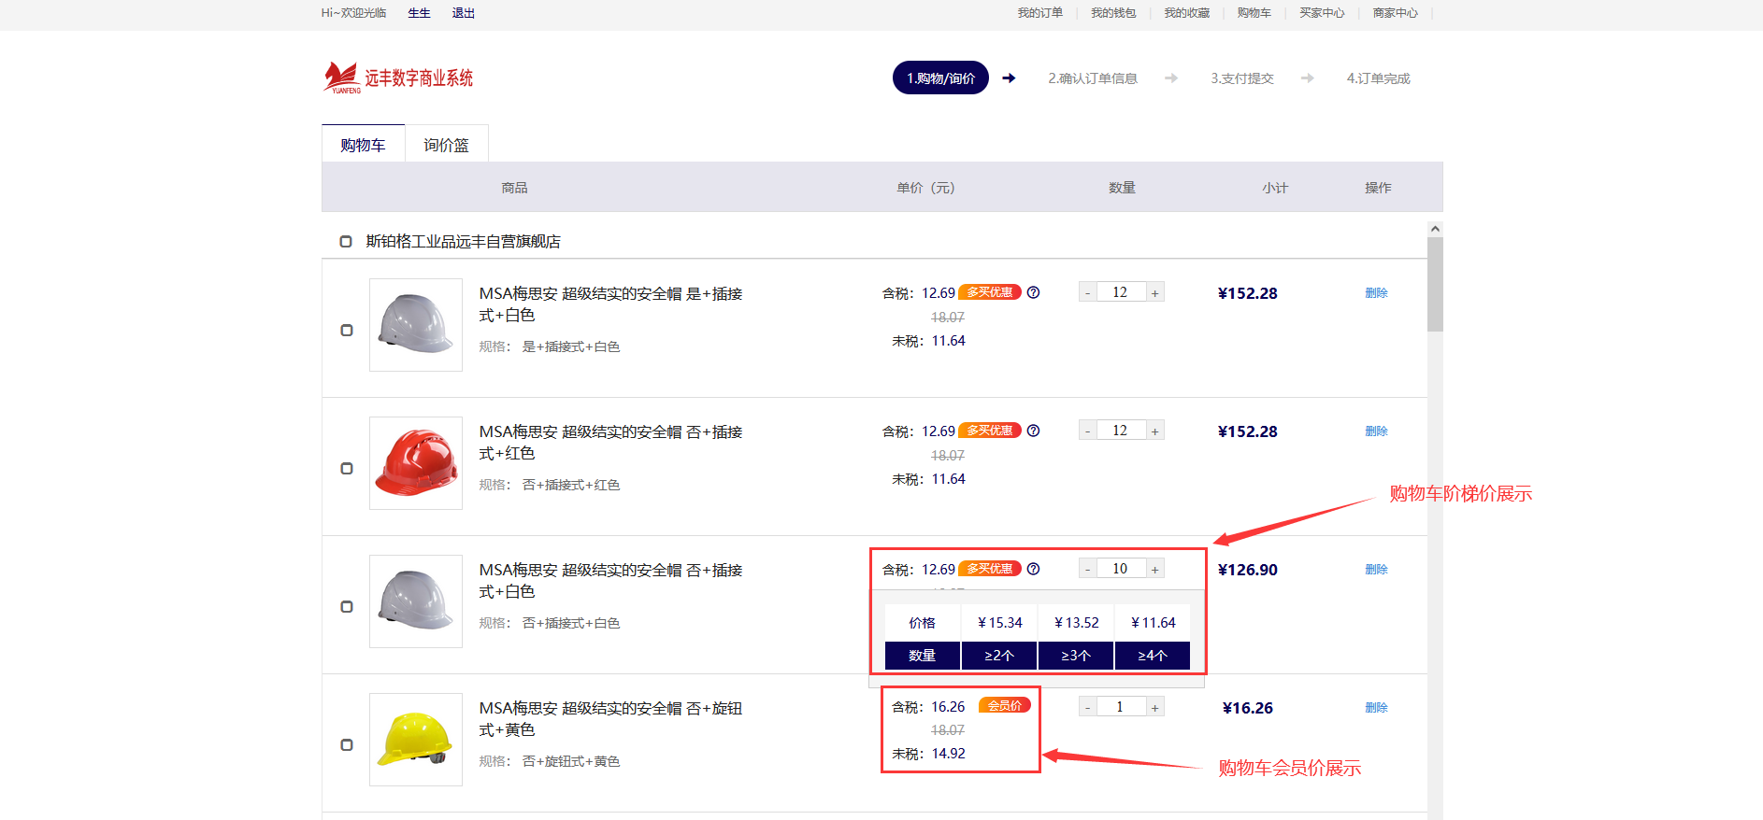Screen dimensions: 1763x820
Task: Increase quantity for red helmet
Action: pyautogui.click(x=1155, y=431)
